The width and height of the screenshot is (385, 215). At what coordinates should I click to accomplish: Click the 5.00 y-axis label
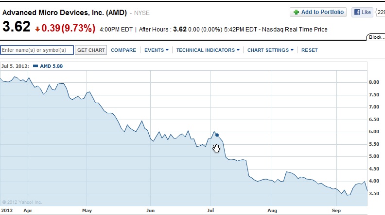tap(374, 156)
